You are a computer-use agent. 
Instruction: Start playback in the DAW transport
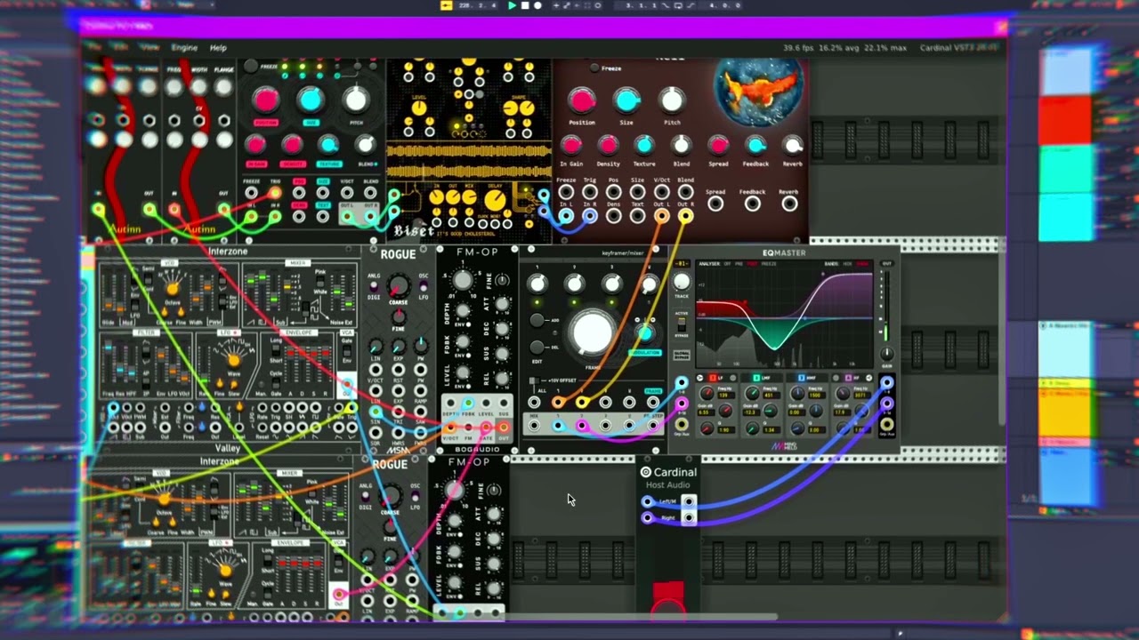coord(512,5)
